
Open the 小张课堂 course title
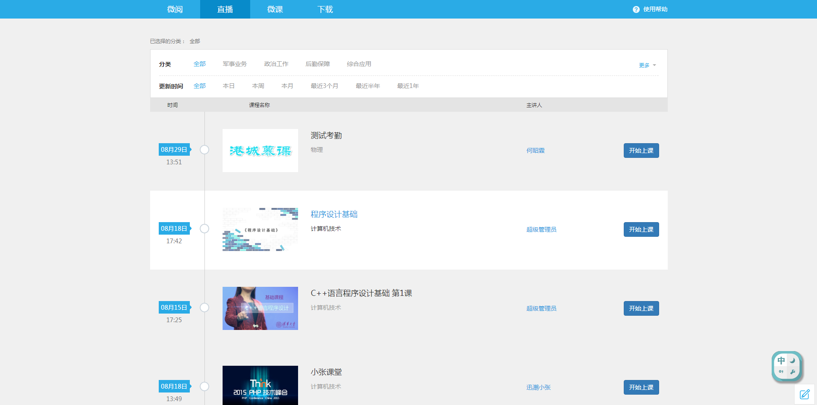326,372
